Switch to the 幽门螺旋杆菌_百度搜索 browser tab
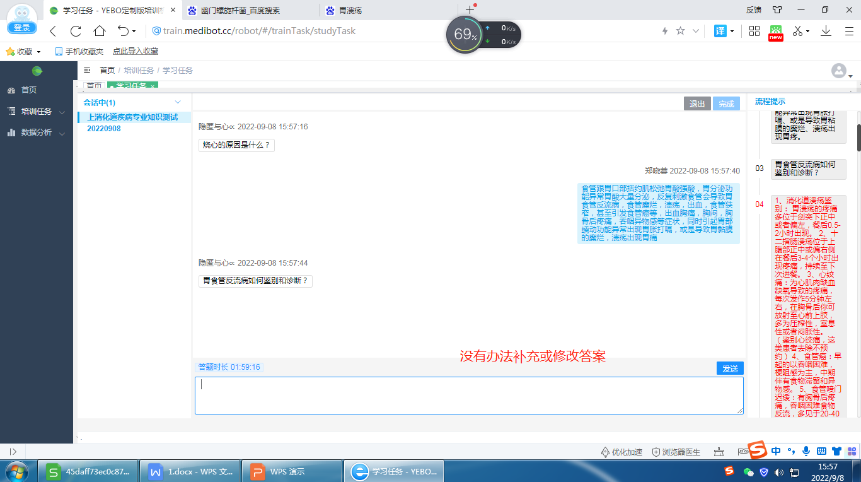Screen dimensions: 861x482 251,10
